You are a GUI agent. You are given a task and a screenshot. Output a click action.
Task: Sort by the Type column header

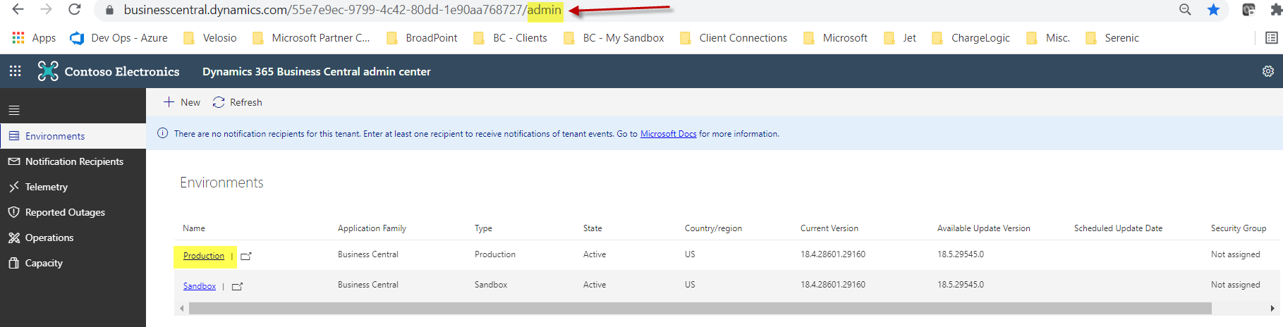tap(483, 228)
